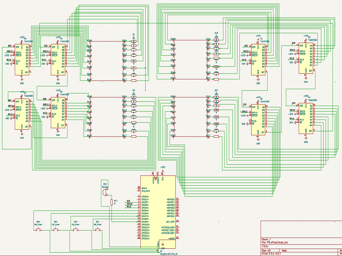The image size is (342, 256).
Task: Select the SW1 push button symbol
Action: coord(98,230)
